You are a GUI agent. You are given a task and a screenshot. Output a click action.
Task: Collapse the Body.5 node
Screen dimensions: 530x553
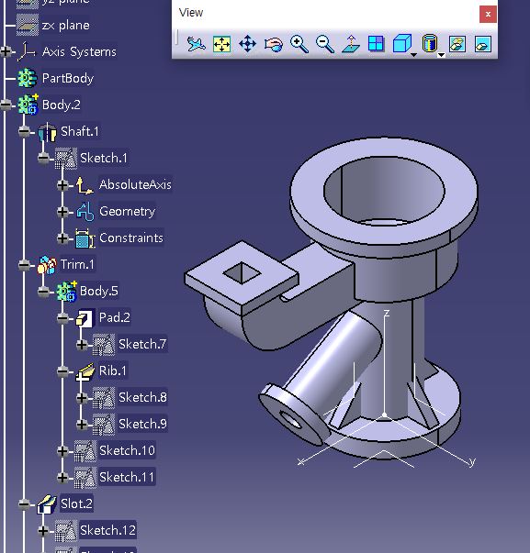(x=43, y=292)
